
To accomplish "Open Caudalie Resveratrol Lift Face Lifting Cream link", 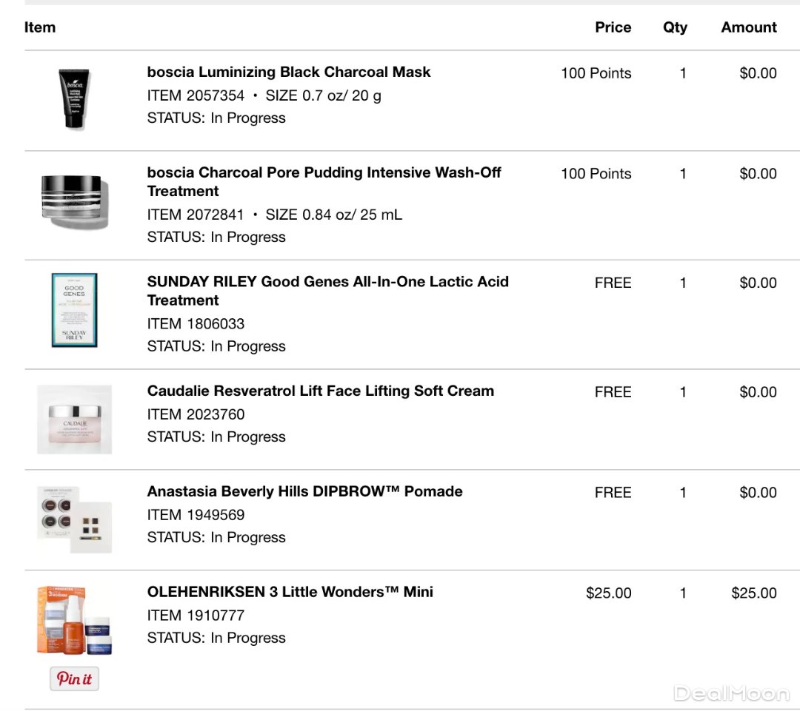I will (x=320, y=391).
